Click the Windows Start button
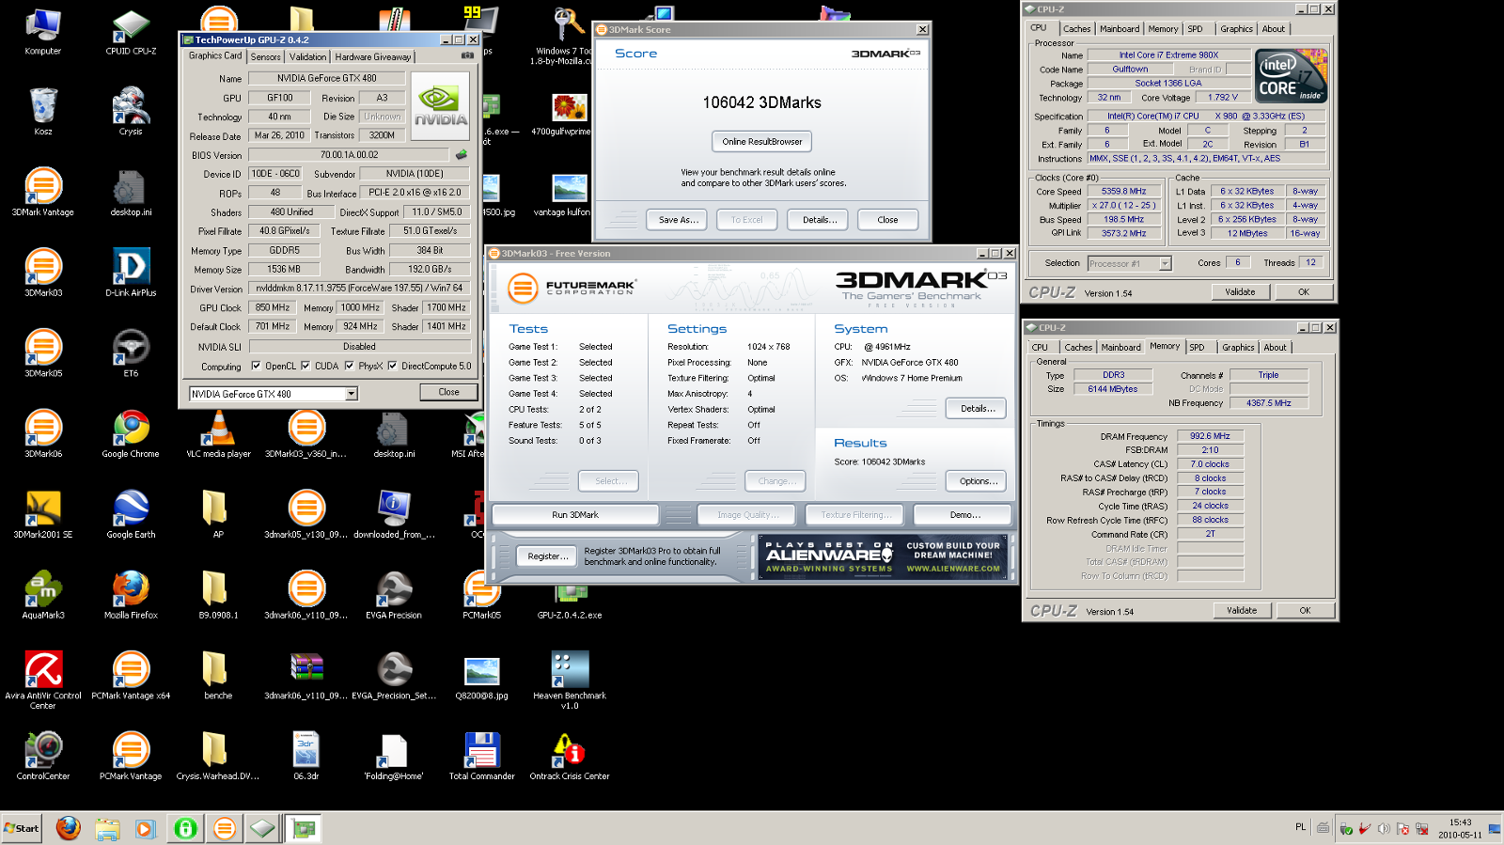 (22, 828)
